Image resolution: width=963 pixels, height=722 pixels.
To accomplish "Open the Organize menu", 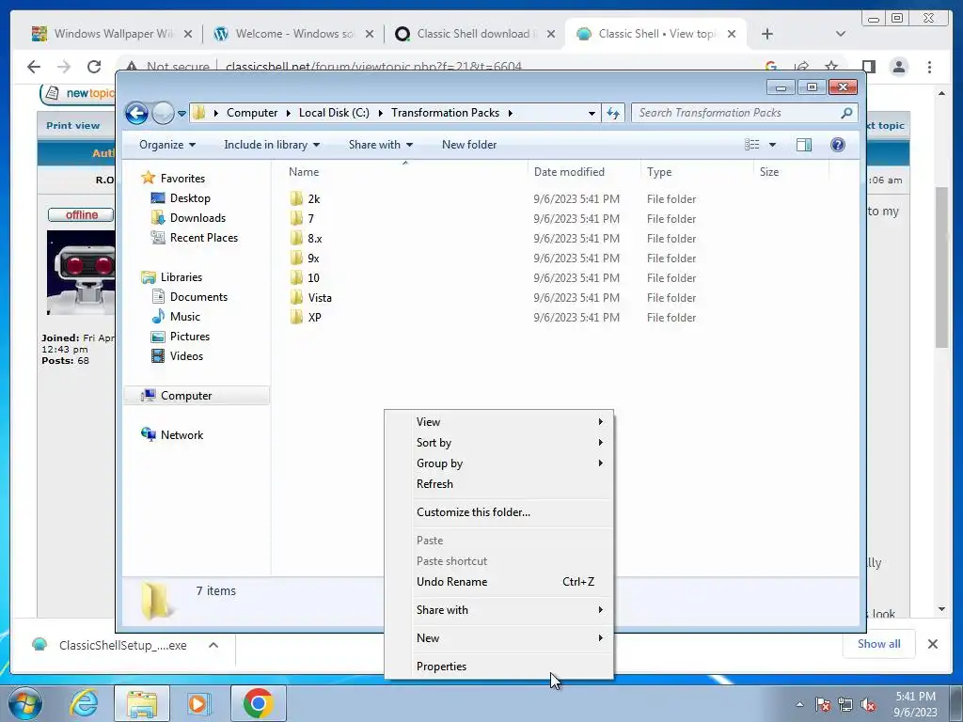I will pyautogui.click(x=167, y=145).
